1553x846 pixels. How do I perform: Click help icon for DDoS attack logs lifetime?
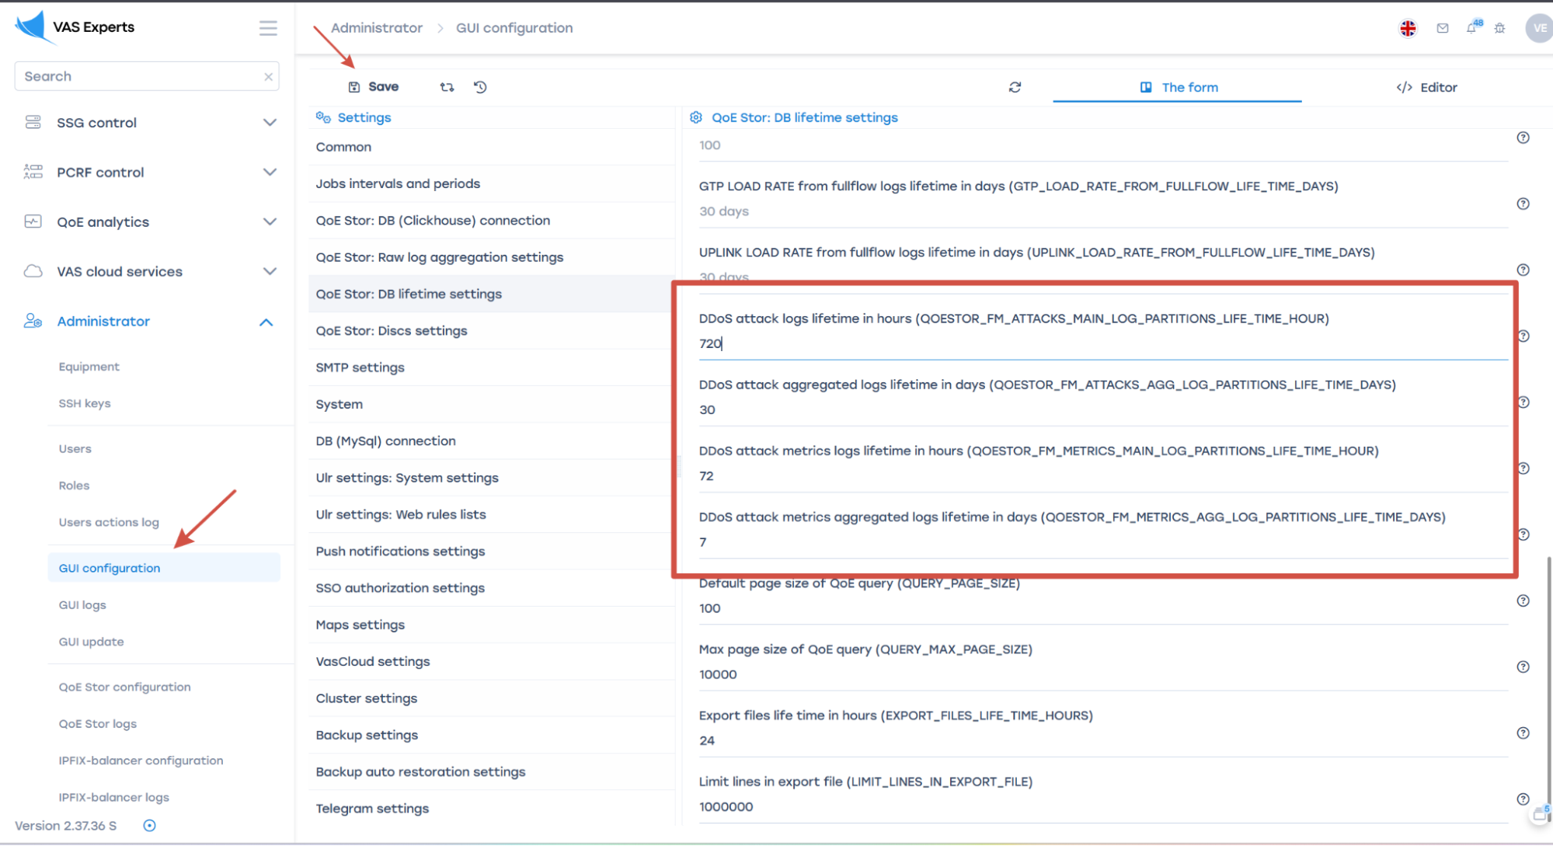(x=1523, y=336)
